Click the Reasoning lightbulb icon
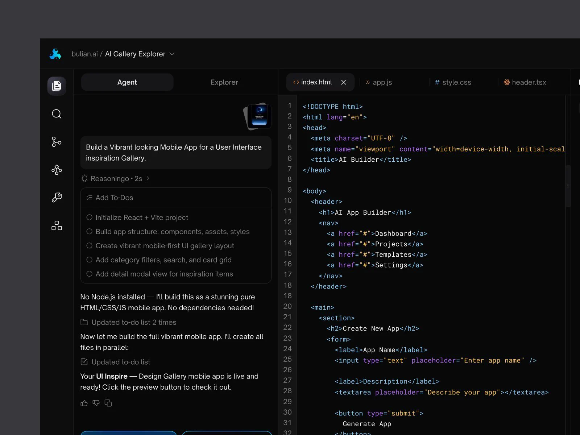The width and height of the screenshot is (580, 435). [x=84, y=179]
